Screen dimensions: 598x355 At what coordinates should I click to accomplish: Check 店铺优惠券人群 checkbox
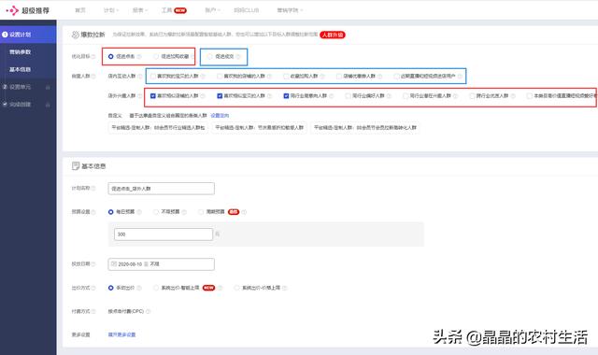[339, 77]
